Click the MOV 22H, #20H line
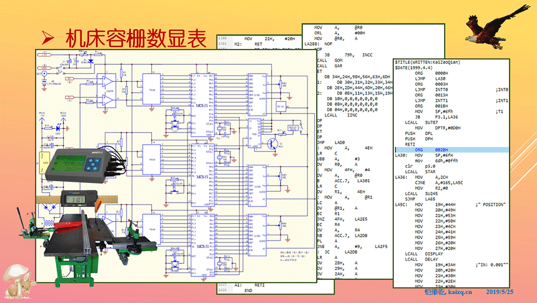The image size is (537, 303). (x=270, y=39)
